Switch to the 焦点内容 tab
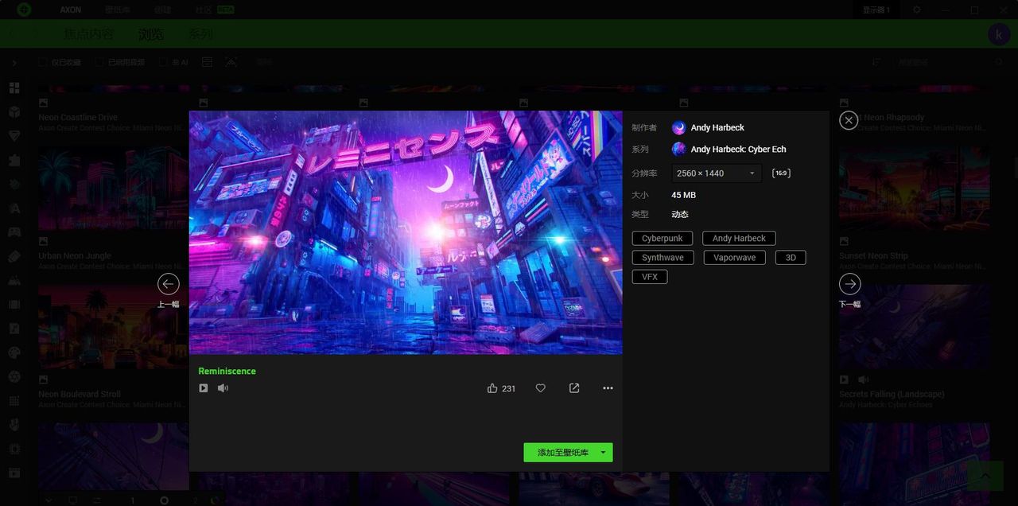This screenshot has width=1018, height=506. click(88, 34)
